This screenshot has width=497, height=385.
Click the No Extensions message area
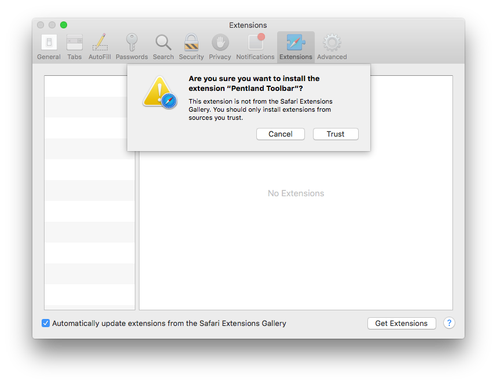click(296, 193)
